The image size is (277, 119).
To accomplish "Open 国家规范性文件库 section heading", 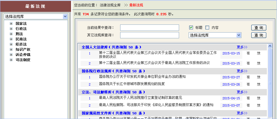I will coord(114,113).
